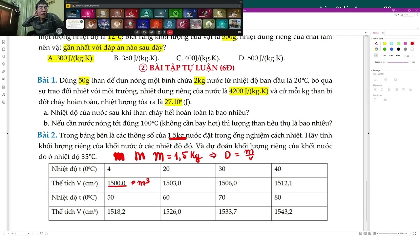This screenshot has width=420, height=236.
Task: Close the Format panel tab
Action: 383,33
